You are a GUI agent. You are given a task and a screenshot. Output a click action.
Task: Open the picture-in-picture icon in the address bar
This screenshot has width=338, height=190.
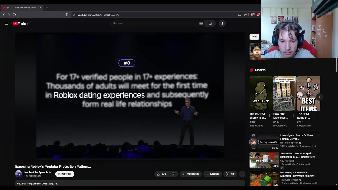tap(240, 15)
